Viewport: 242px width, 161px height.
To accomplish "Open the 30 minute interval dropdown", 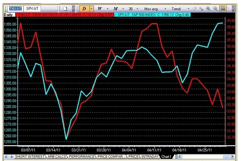I will click(x=137, y=9).
